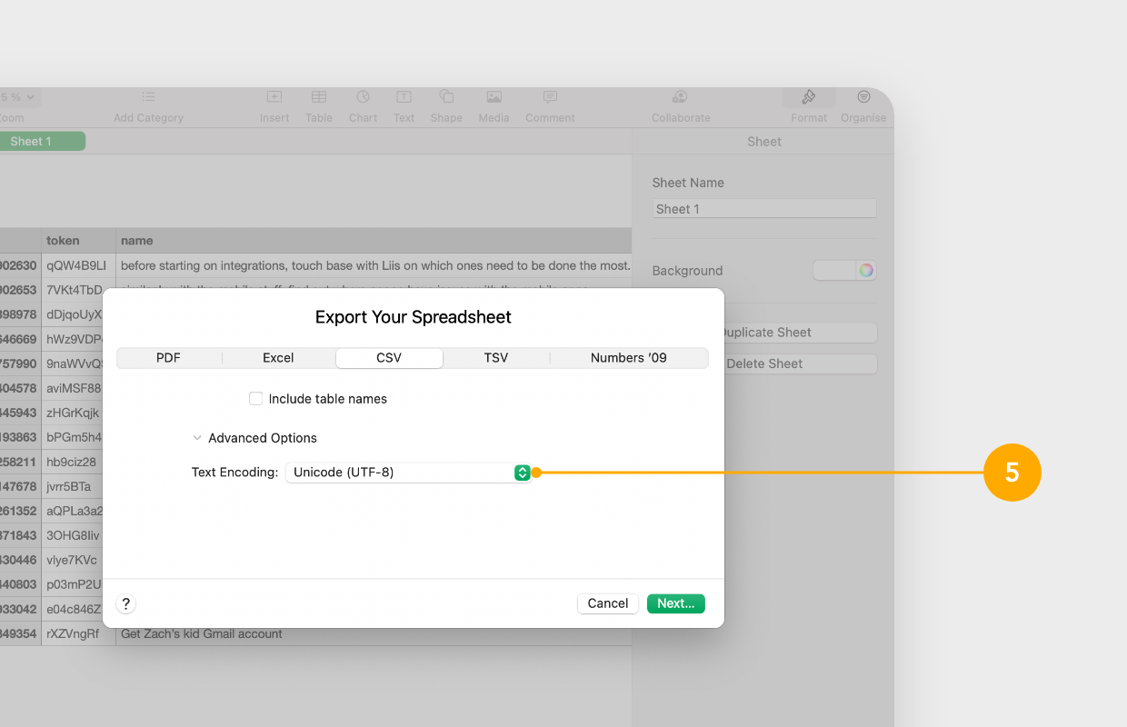The height and width of the screenshot is (727, 1127).
Task: Enable Include table names checkbox
Action: (x=256, y=399)
